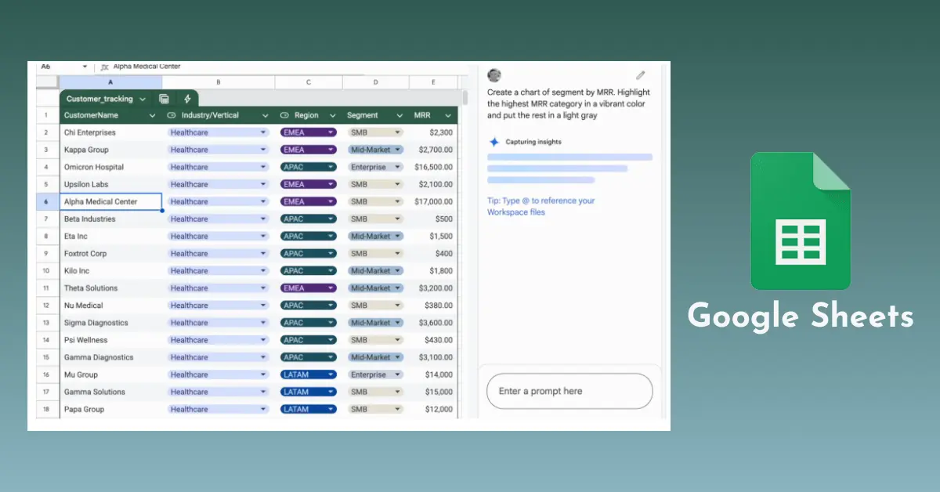Click the vertical scrollbar of the spreadsheet
Image resolution: width=940 pixels, height=492 pixels.
[465, 98]
